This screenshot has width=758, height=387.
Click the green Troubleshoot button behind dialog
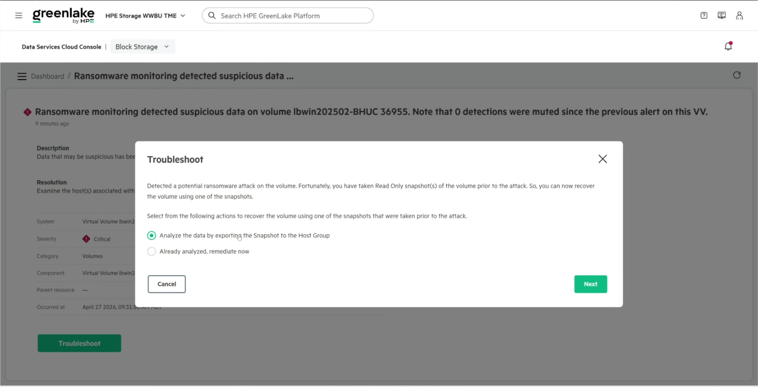[79, 343]
